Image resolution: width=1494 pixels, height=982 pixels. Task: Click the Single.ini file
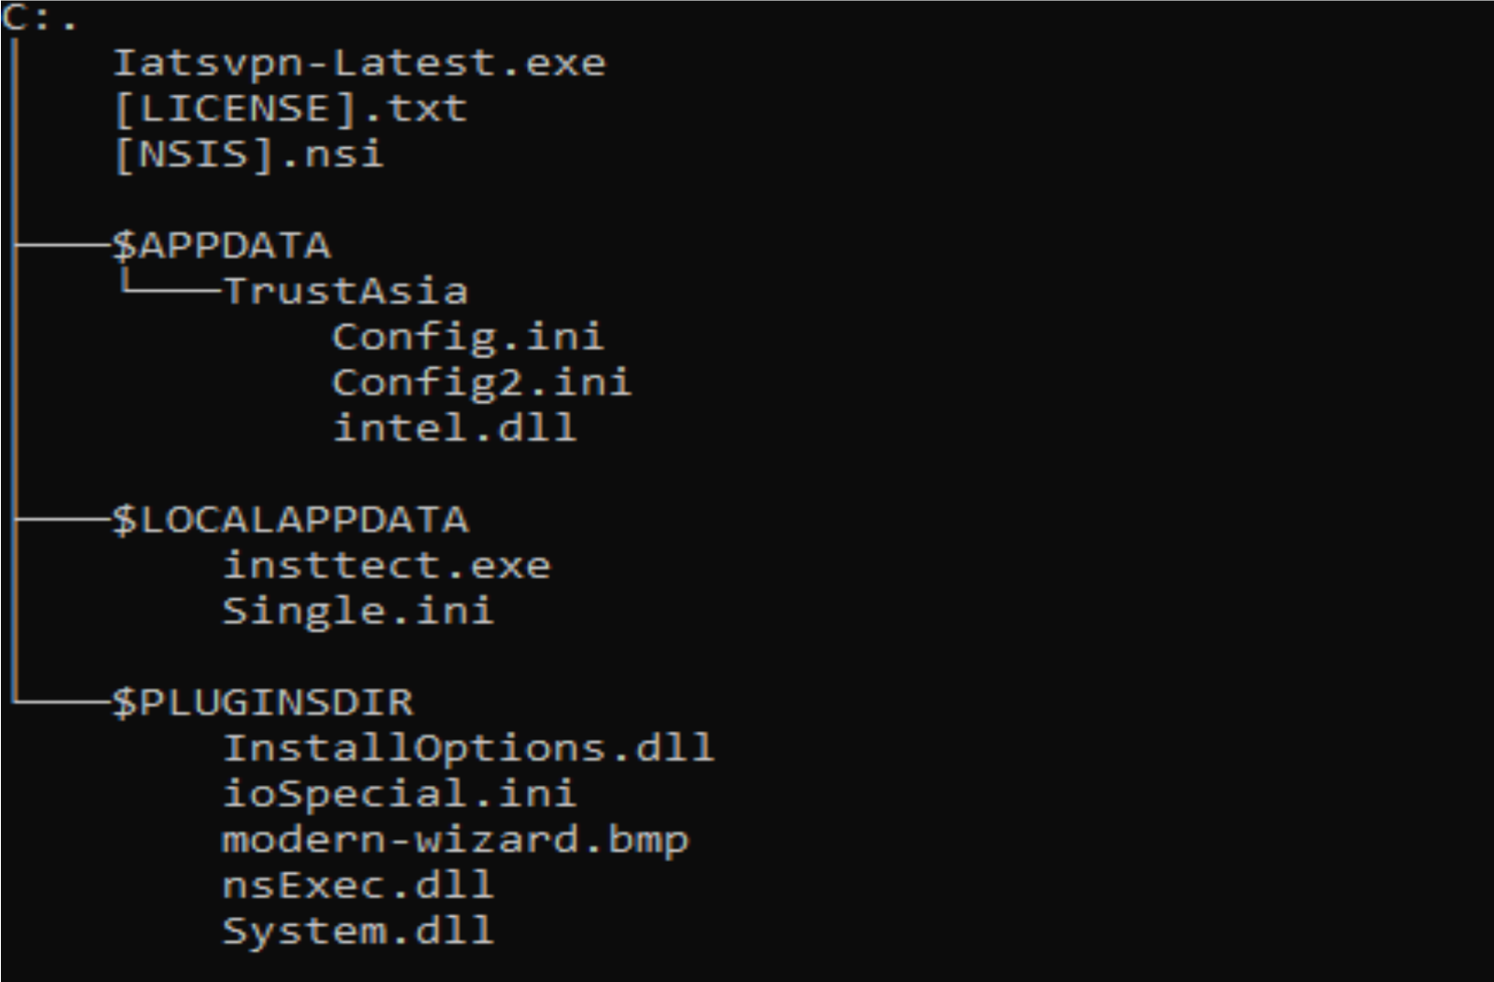(358, 611)
